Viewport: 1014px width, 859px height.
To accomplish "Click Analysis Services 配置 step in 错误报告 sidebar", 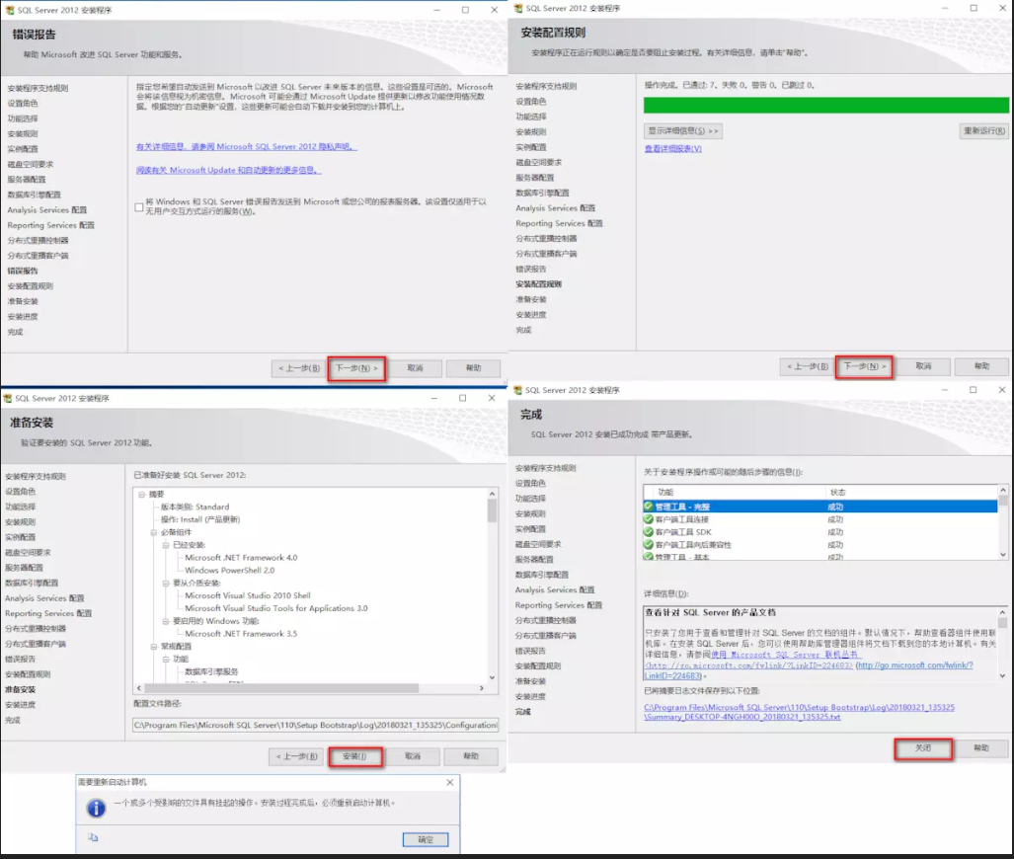I will [x=47, y=210].
